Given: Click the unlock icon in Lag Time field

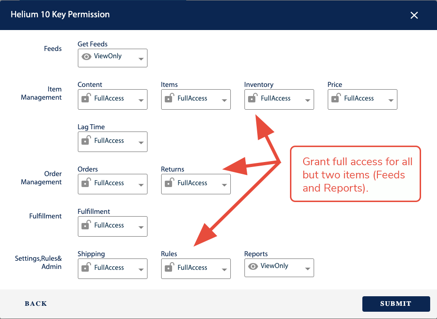Looking at the screenshot, I should [x=85, y=140].
